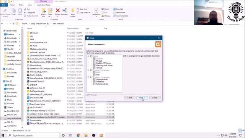Click the Back button in Setup
Image resolution: width=245 pixels, height=138 pixels.
129,98
